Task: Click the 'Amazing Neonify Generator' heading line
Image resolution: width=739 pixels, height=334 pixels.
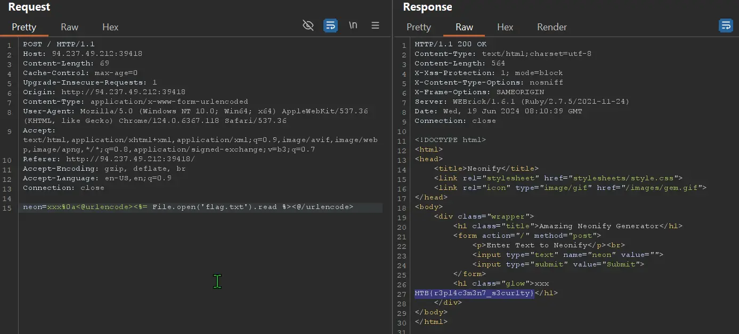Action: (x=568, y=226)
